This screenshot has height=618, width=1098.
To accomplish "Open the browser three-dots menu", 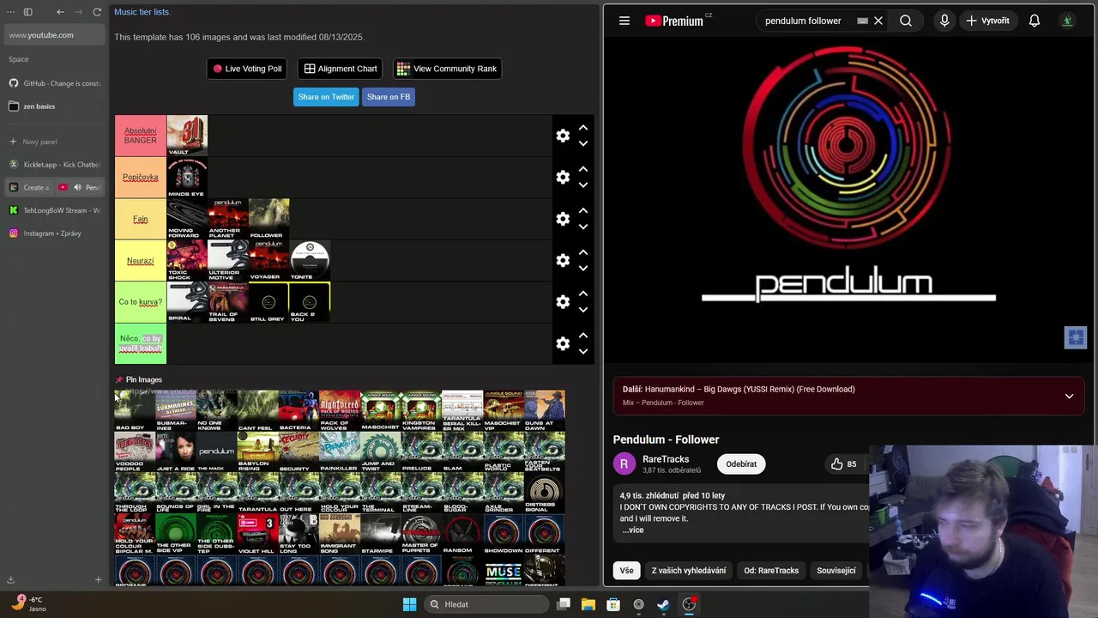I will 10,12.
